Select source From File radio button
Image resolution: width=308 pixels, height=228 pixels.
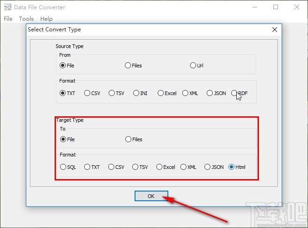click(67, 65)
